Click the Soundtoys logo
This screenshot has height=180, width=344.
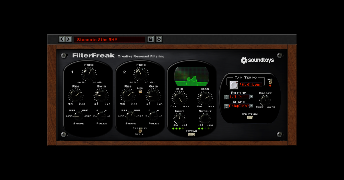click(257, 60)
